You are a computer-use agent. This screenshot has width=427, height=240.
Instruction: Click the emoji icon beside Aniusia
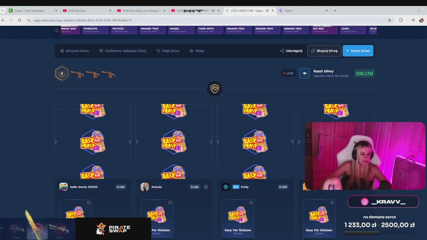point(206,187)
